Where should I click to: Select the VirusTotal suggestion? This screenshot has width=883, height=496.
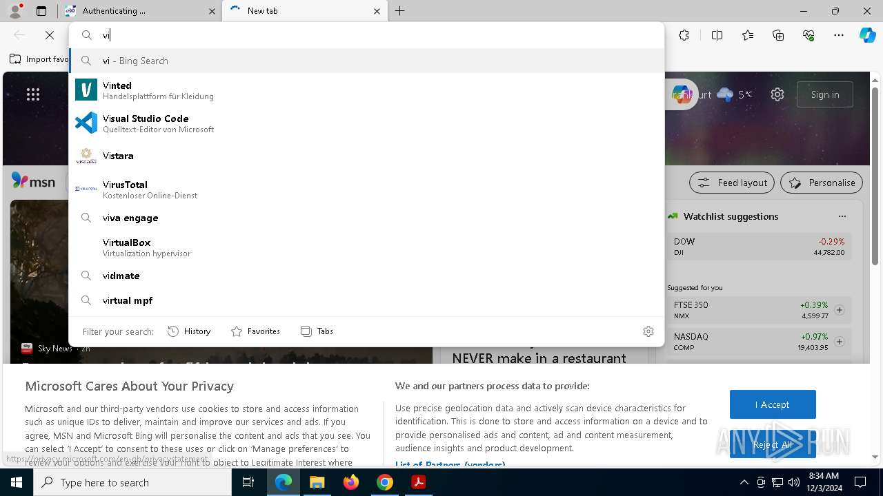coord(366,189)
